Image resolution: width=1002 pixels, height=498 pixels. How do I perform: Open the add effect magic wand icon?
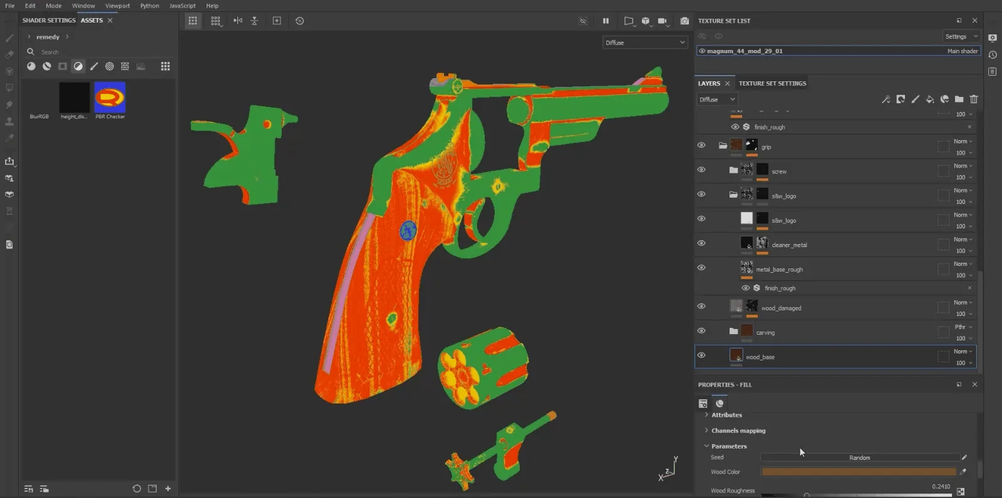coord(886,99)
